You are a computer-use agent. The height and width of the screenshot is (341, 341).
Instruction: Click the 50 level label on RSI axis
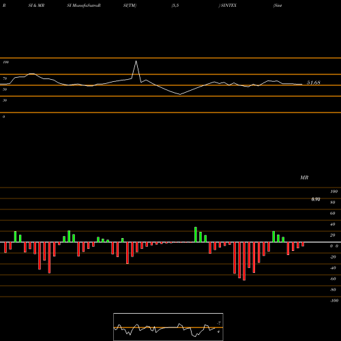(x=5, y=89)
